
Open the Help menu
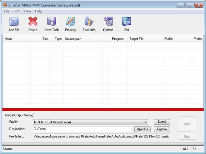tap(38, 11)
